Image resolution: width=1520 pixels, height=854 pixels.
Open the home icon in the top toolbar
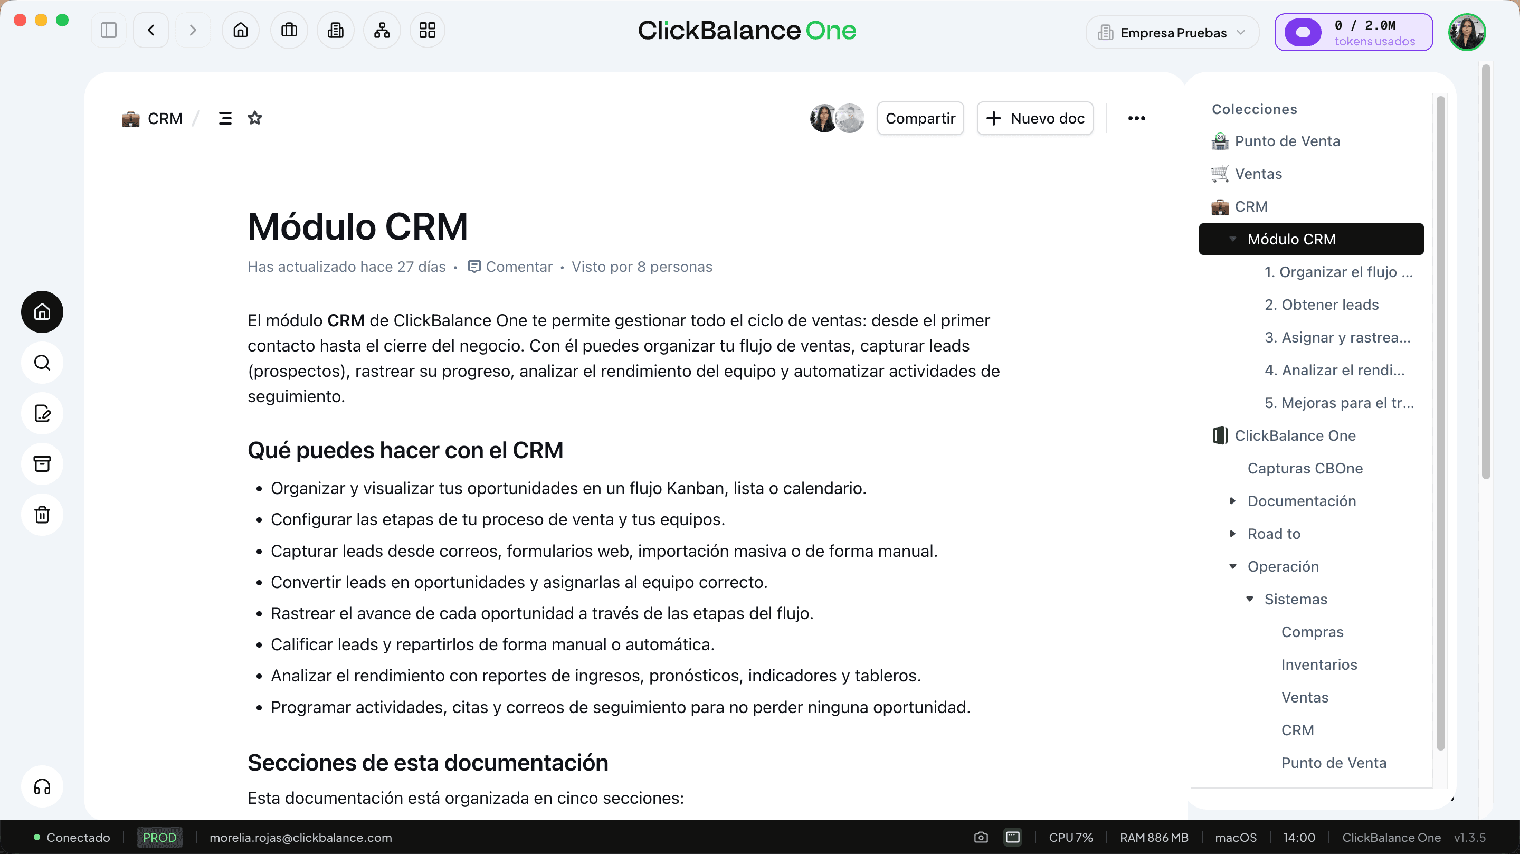point(241,30)
